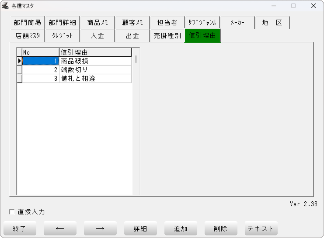This screenshot has height=238, width=324.
Task: Select the 担当者 tab
Action: tap(167, 23)
